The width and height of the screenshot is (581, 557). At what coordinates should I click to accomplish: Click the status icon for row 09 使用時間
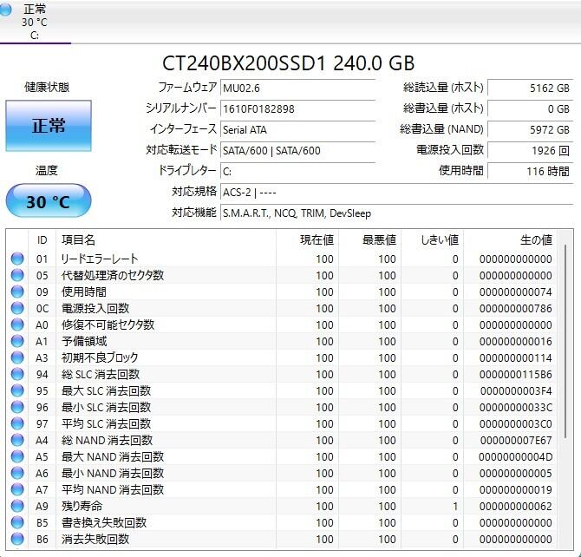point(17,292)
